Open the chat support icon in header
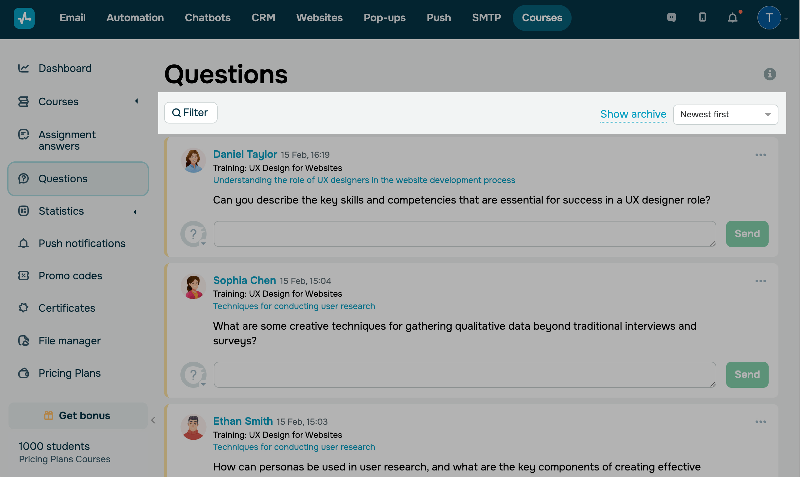The width and height of the screenshot is (800, 477). pyautogui.click(x=672, y=17)
